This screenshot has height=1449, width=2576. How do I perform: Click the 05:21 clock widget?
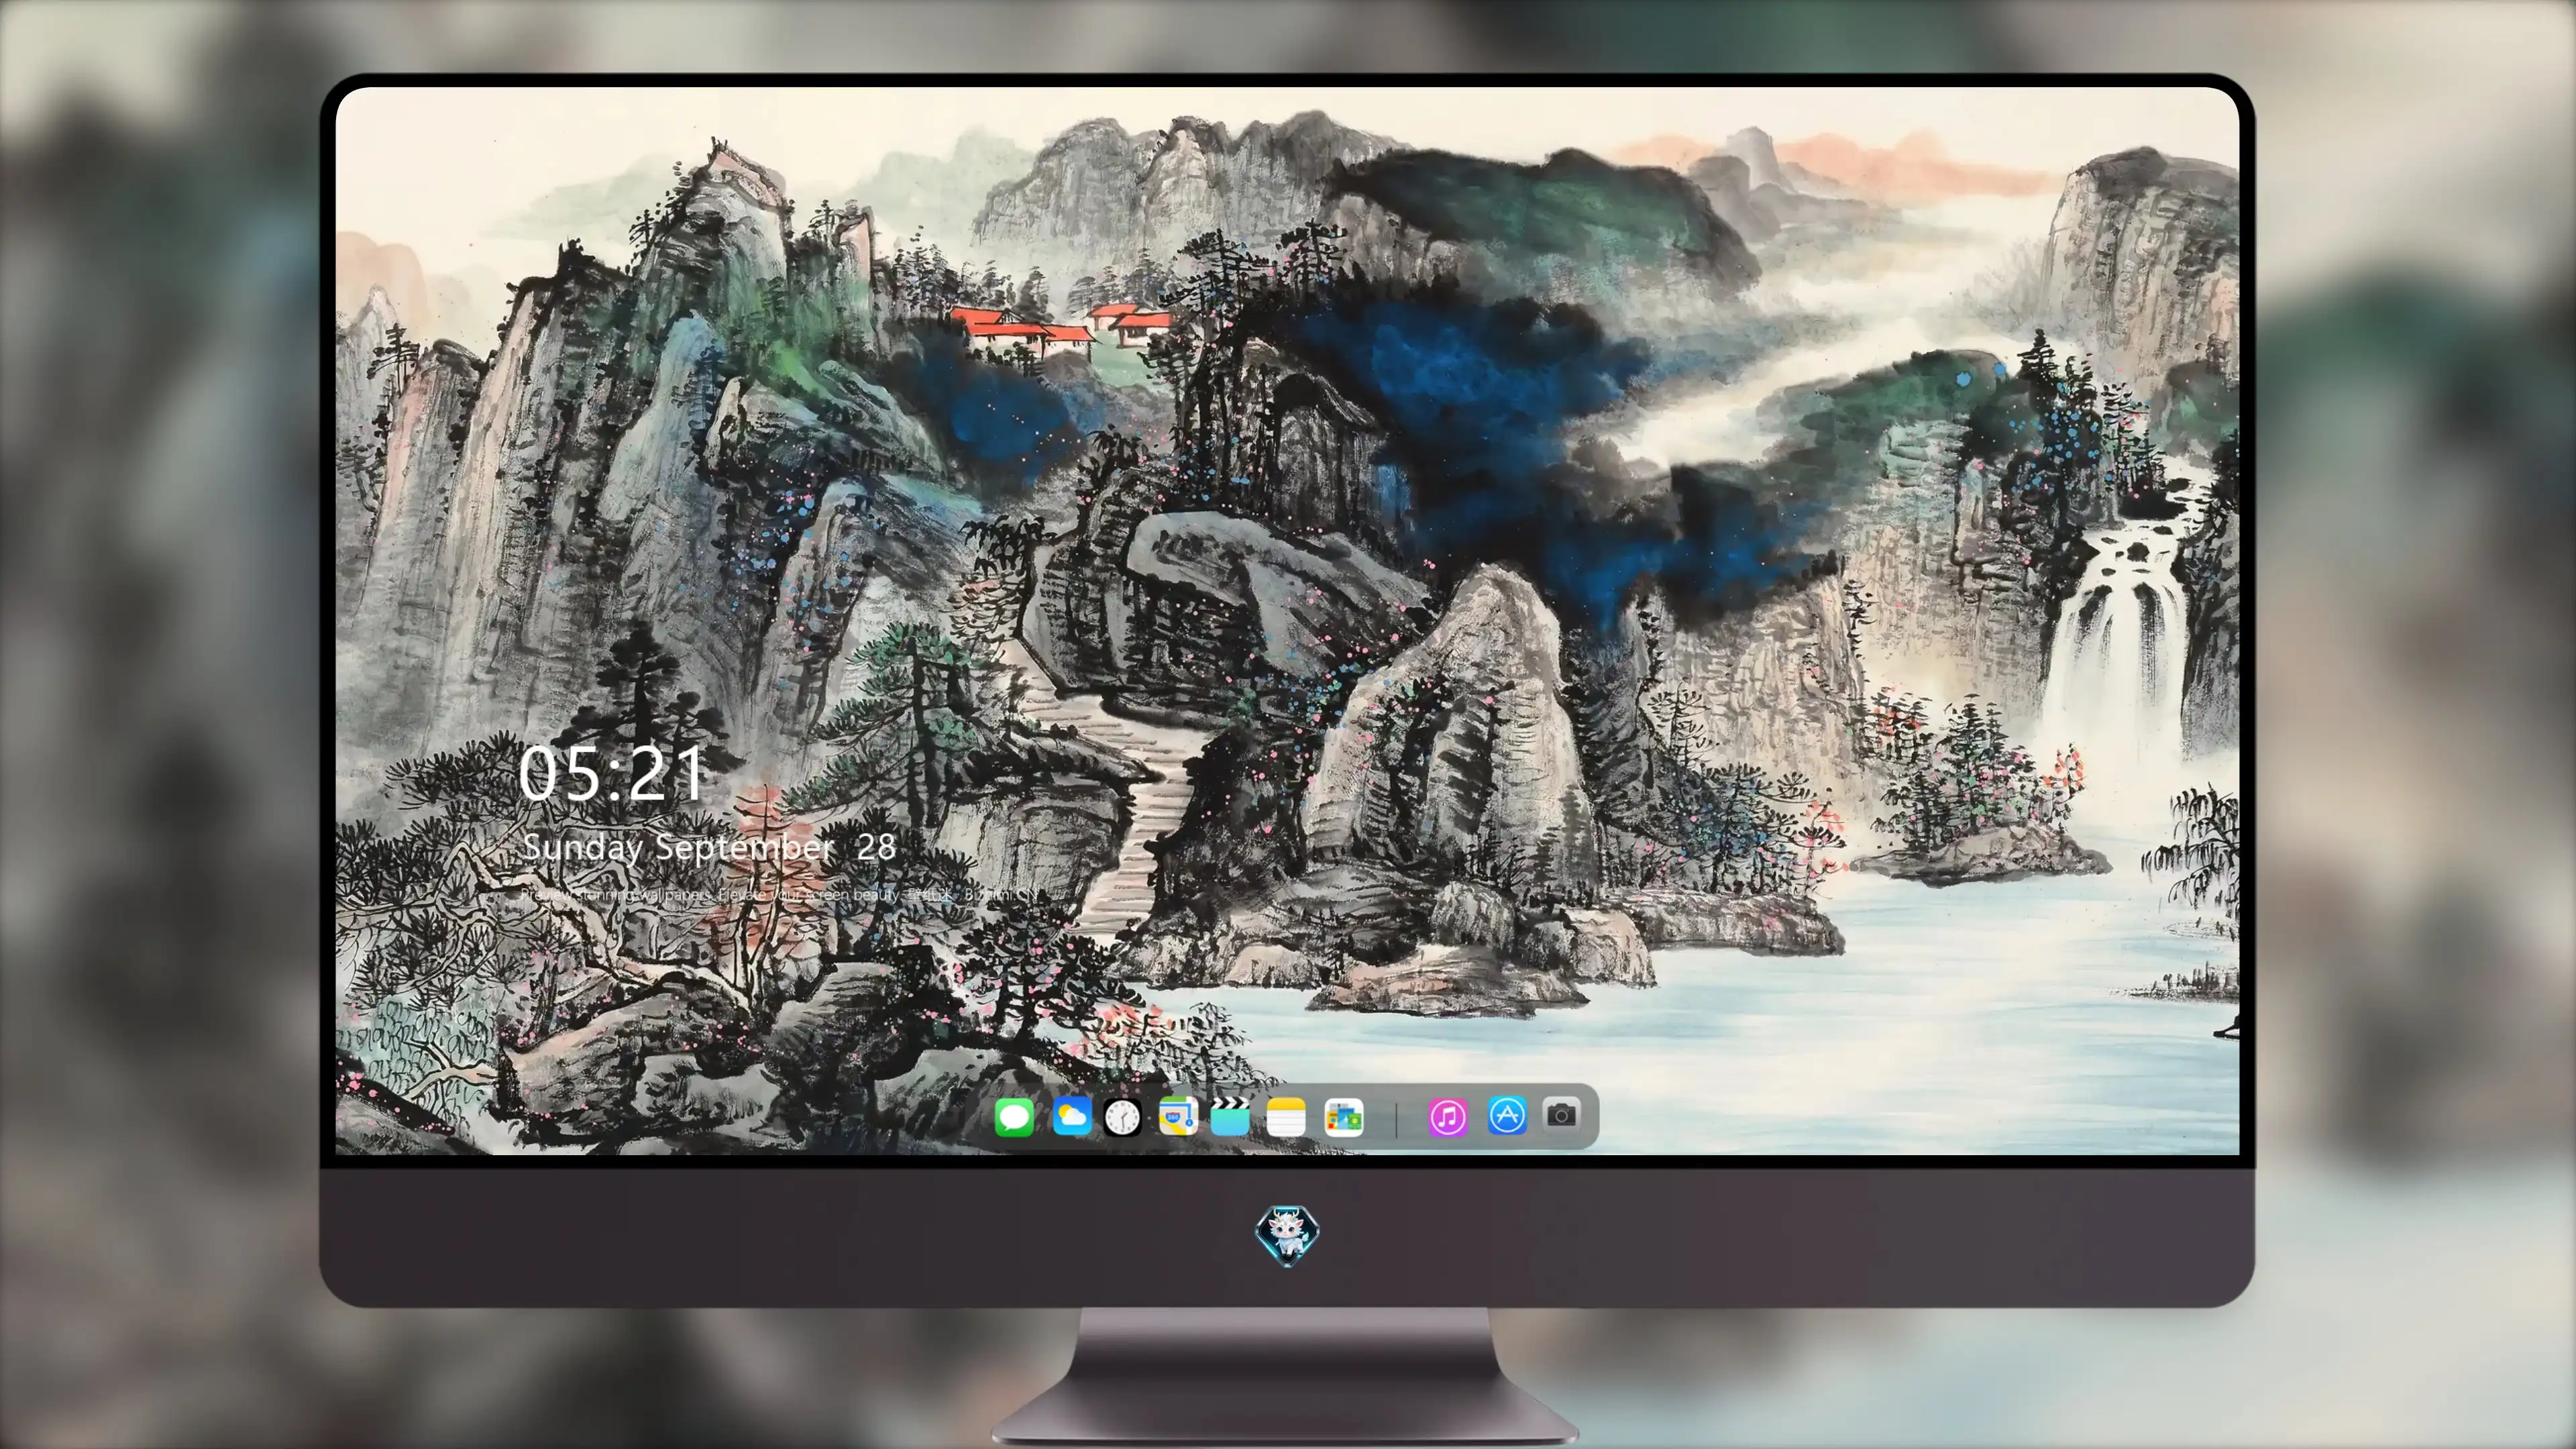pos(611,773)
